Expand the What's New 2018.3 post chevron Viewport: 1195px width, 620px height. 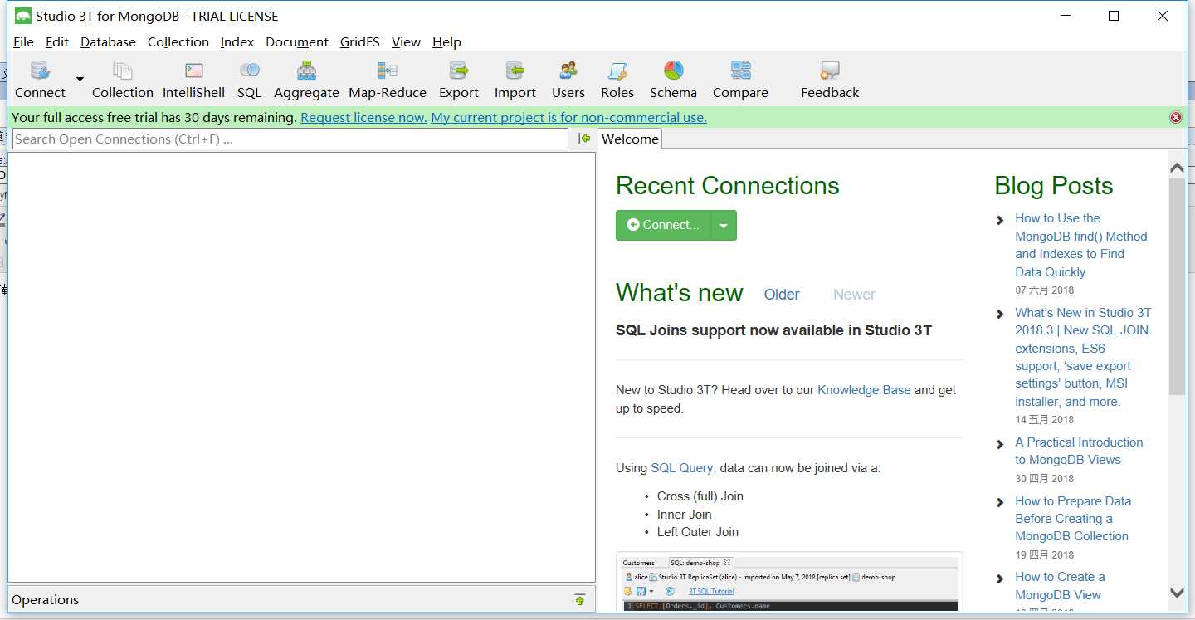click(1000, 315)
